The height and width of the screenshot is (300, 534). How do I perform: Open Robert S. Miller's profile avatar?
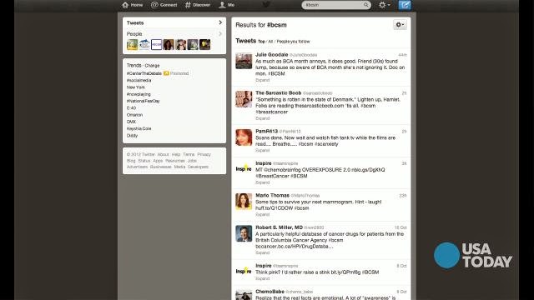pos(244,233)
